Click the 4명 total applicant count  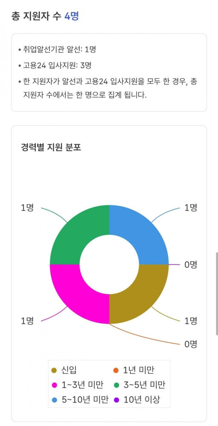[x=72, y=16]
